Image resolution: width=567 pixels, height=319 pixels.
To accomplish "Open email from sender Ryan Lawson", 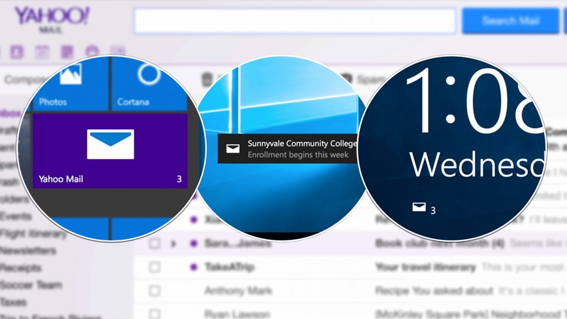I will [x=237, y=314].
